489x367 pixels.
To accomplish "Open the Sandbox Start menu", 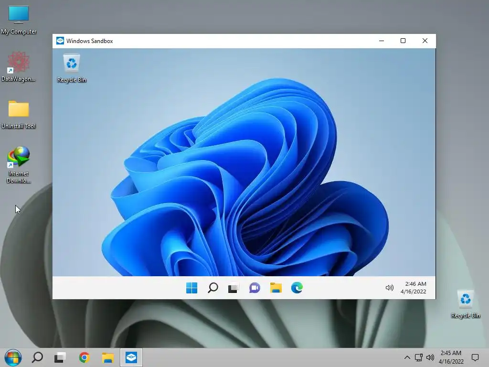I will click(x=191, y=288).
